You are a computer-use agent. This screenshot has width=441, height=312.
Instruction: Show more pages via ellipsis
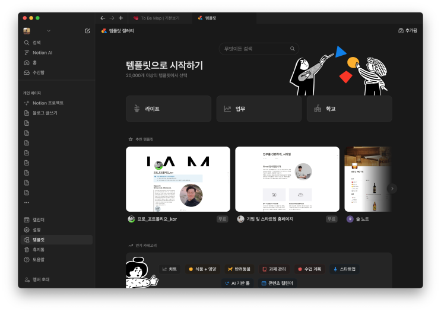pos(27,202)
